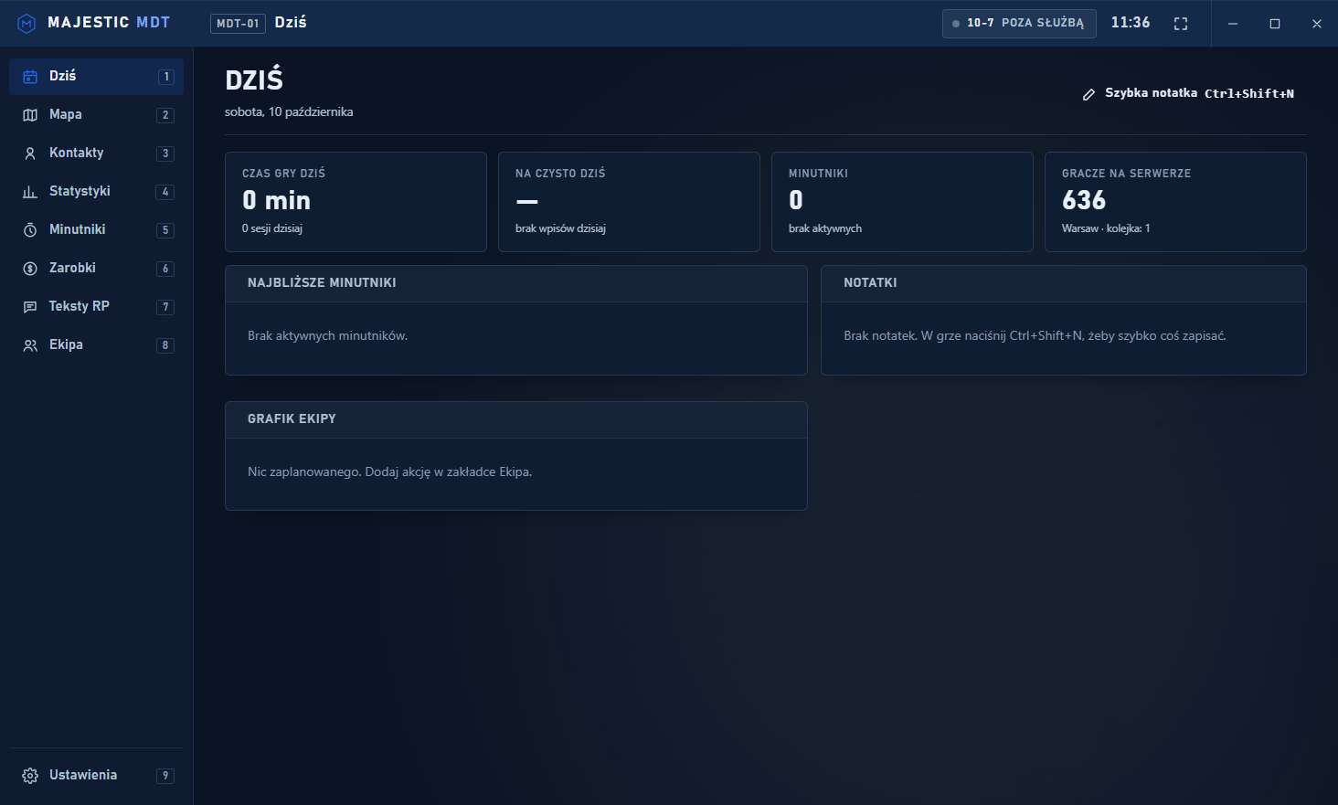Viewport: 1338px width, 805px height.
Task: Click the Najbliższe minutniki panel header
Action: click(516, 284)
